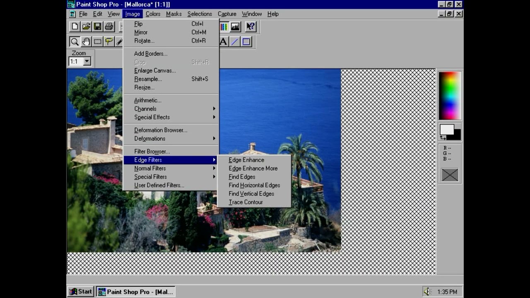Apply the Find Horizontal Edges filter
The width and height of the screenshot is (530, 298).
pyautogui.click(x=254, y=185)
